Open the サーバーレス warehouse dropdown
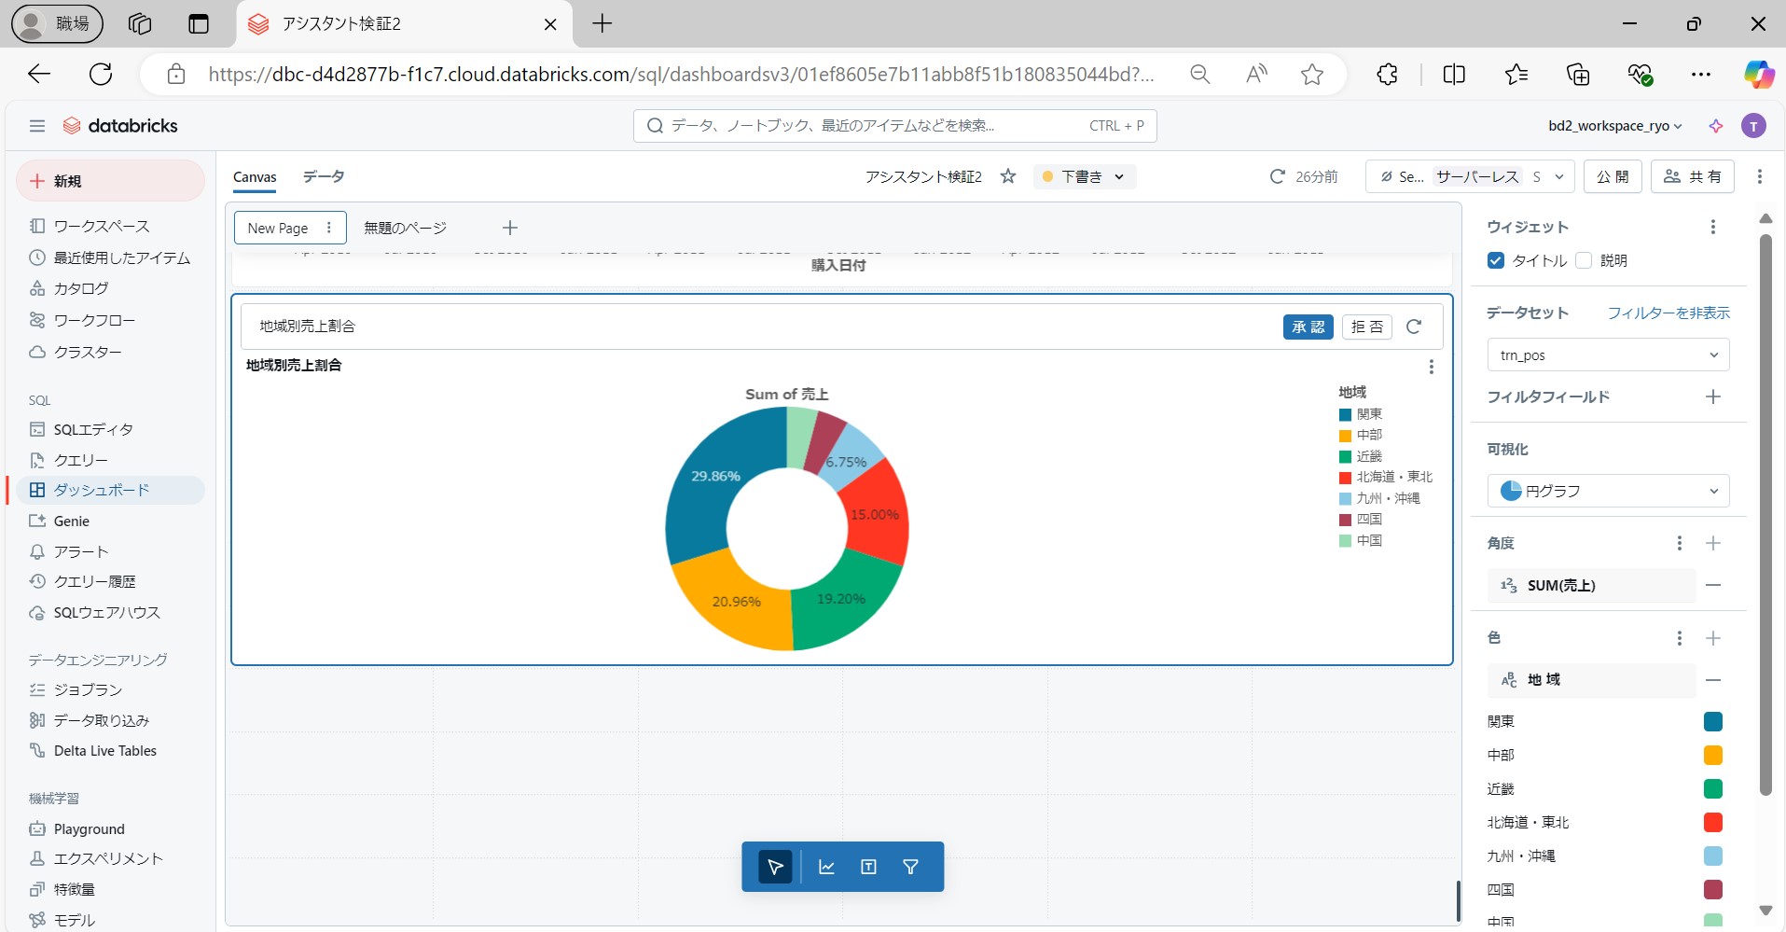 click(x=1471, y=176)
